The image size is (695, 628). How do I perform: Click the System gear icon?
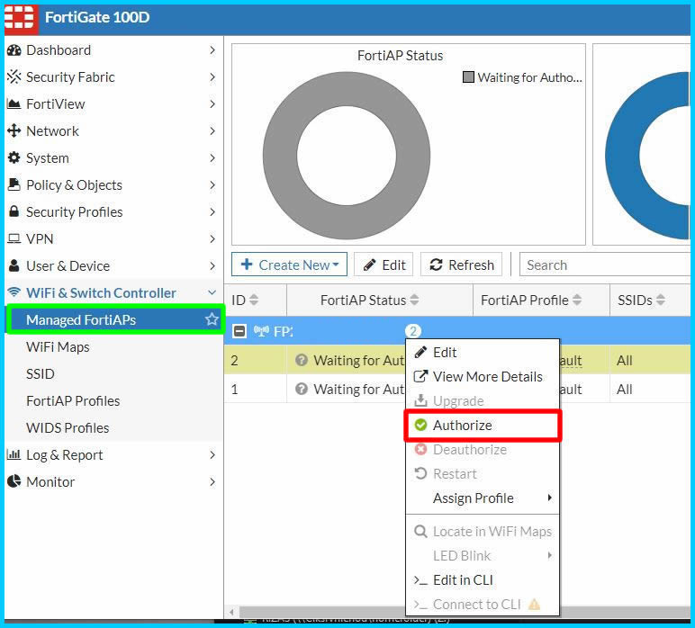point(14,157)
